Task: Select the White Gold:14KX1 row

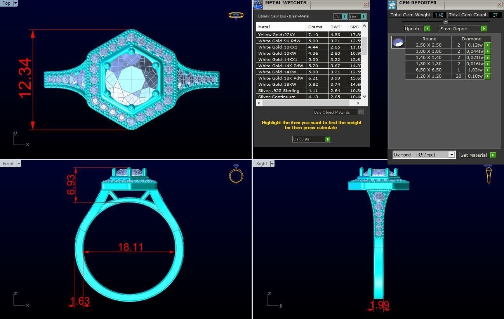Action: click(308, 59)
